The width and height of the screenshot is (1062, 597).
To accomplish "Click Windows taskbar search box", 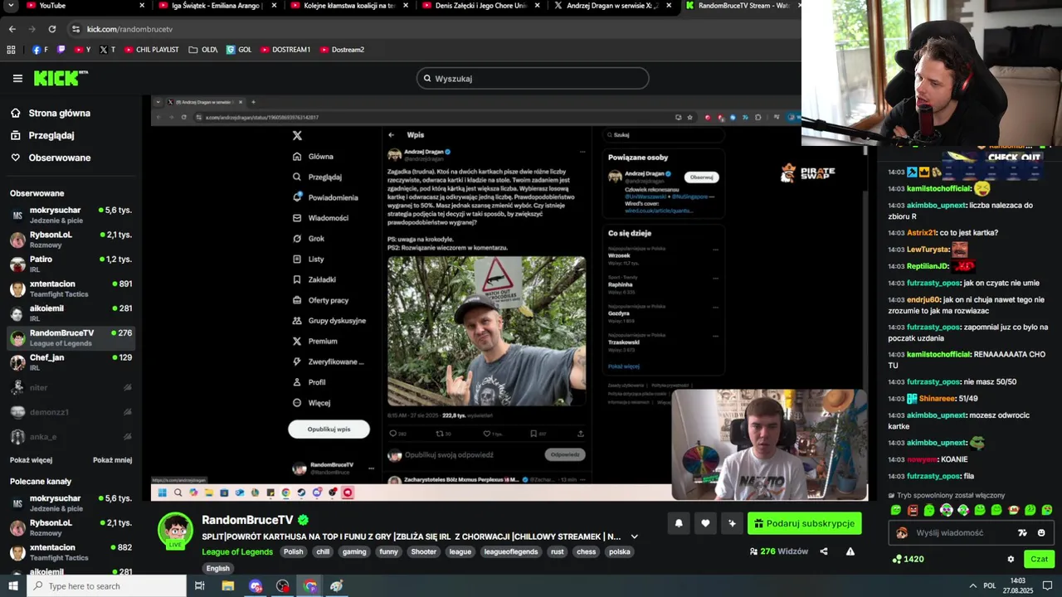I will 107,586.
